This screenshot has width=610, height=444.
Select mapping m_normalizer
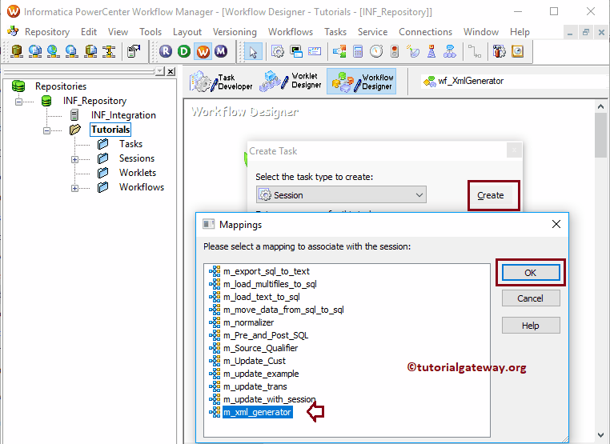[x=248, y=322]
